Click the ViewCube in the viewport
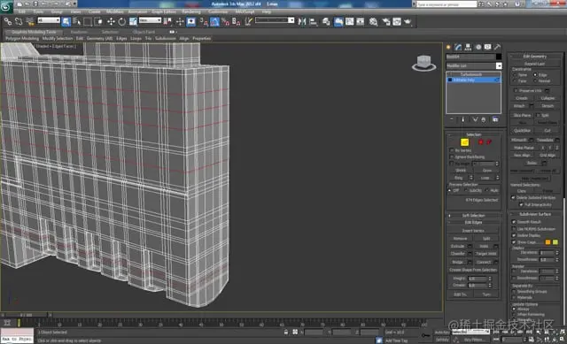Image resolution: width=567 pixels, height=344 pixels. coord(423,63)
